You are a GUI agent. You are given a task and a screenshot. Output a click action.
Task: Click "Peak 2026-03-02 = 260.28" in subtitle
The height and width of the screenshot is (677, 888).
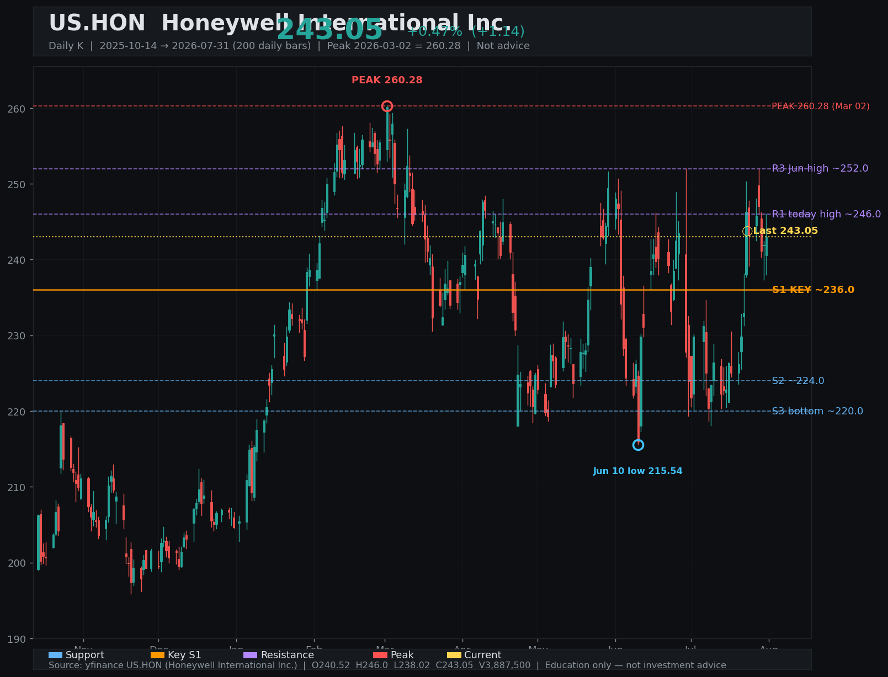[x=394, y=46]
